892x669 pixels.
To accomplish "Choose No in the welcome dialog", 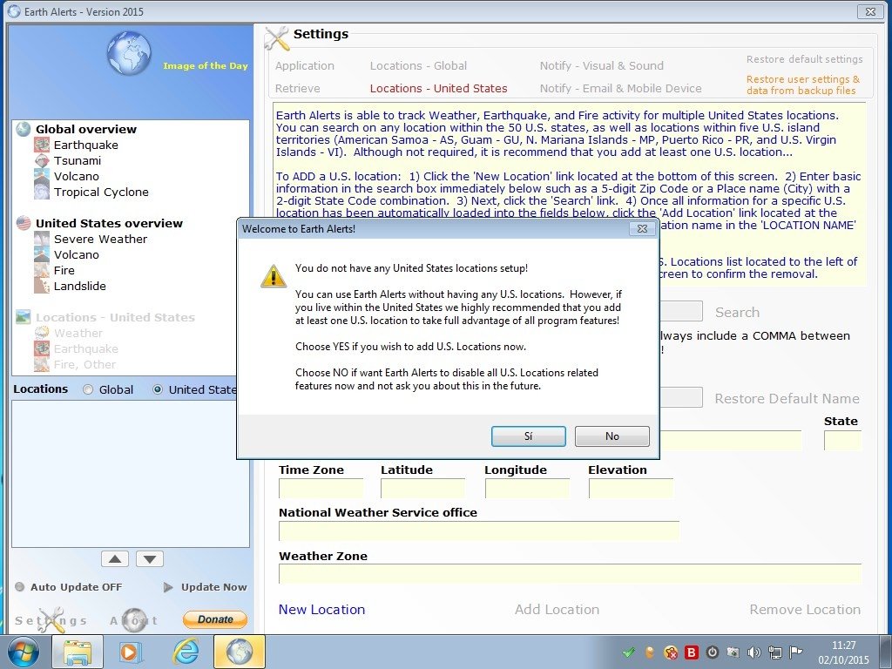I will pyautogui.click(x=612, y=436).
